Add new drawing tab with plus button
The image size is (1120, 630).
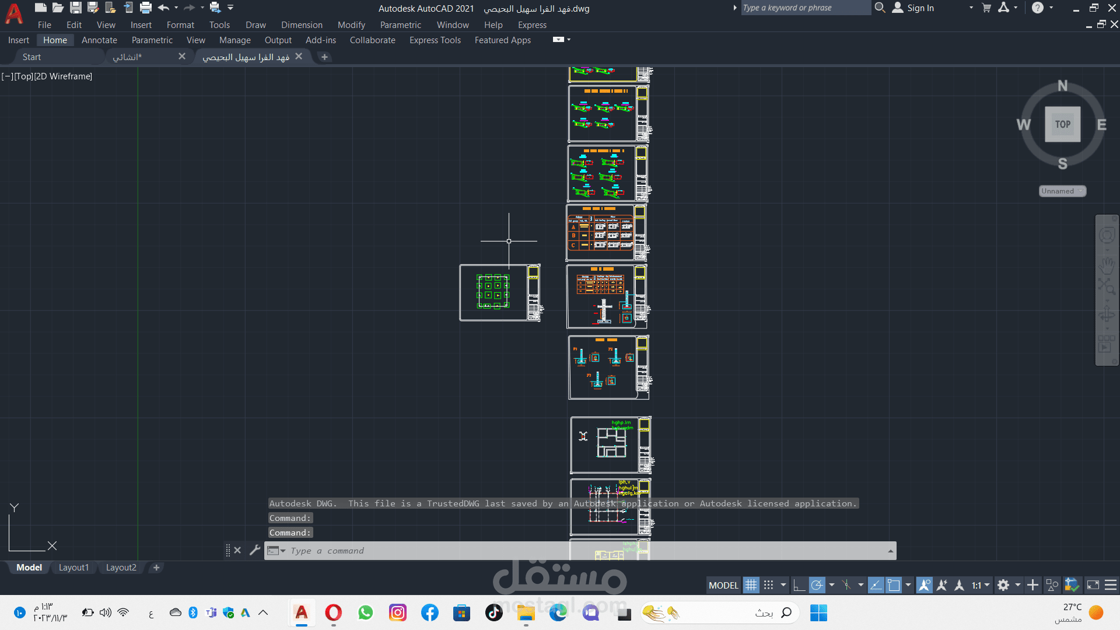324,57
